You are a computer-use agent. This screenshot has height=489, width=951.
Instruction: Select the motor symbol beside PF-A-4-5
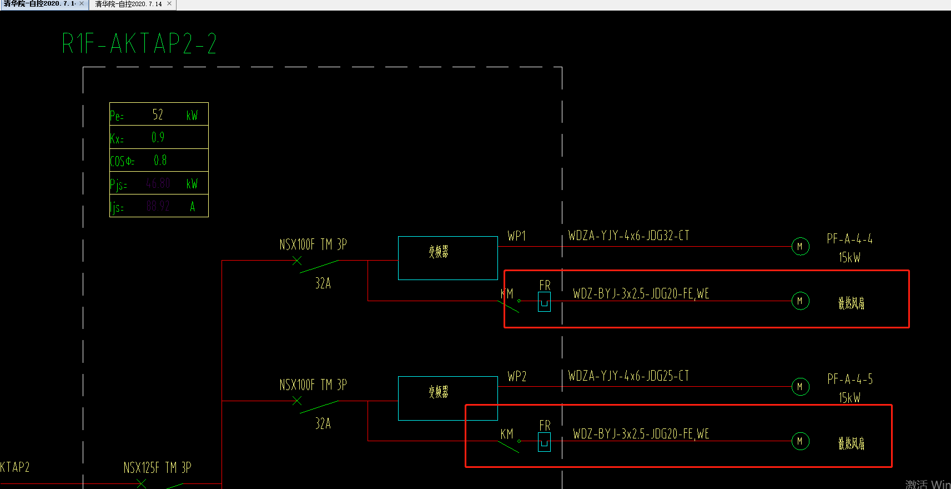[x=800, y=387]
